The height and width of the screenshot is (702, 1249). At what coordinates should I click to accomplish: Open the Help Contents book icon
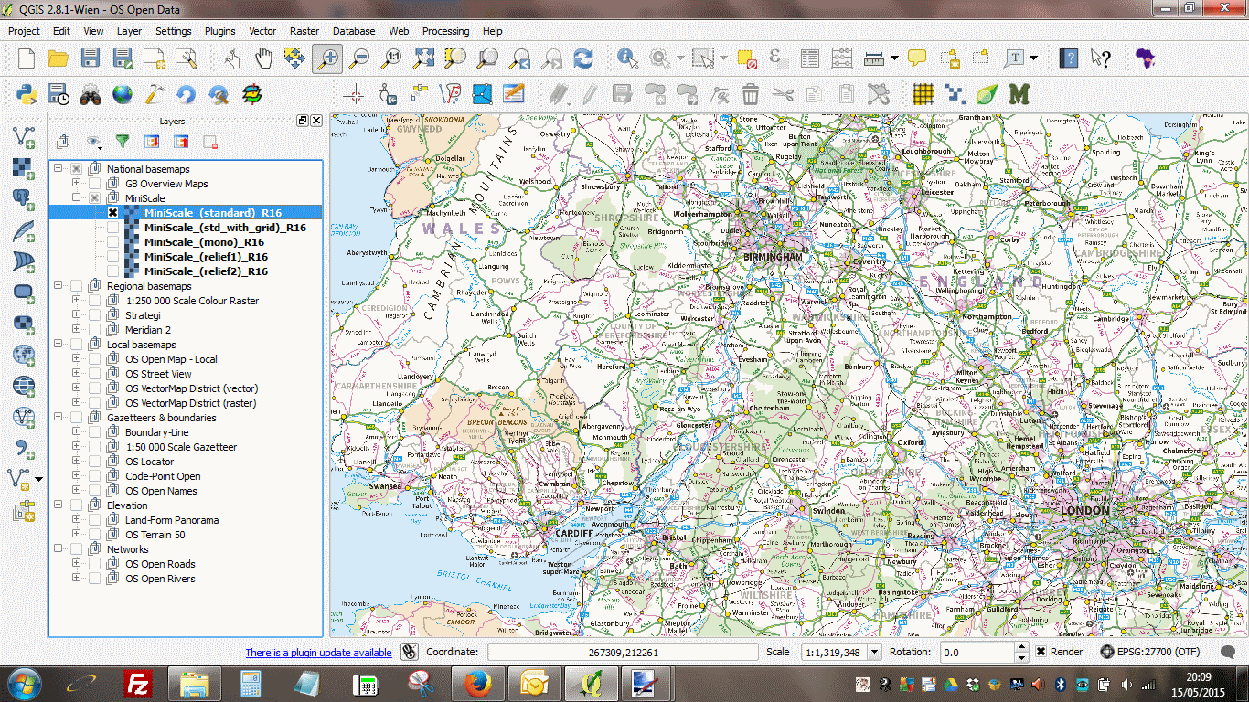(x=1069, y=58)
